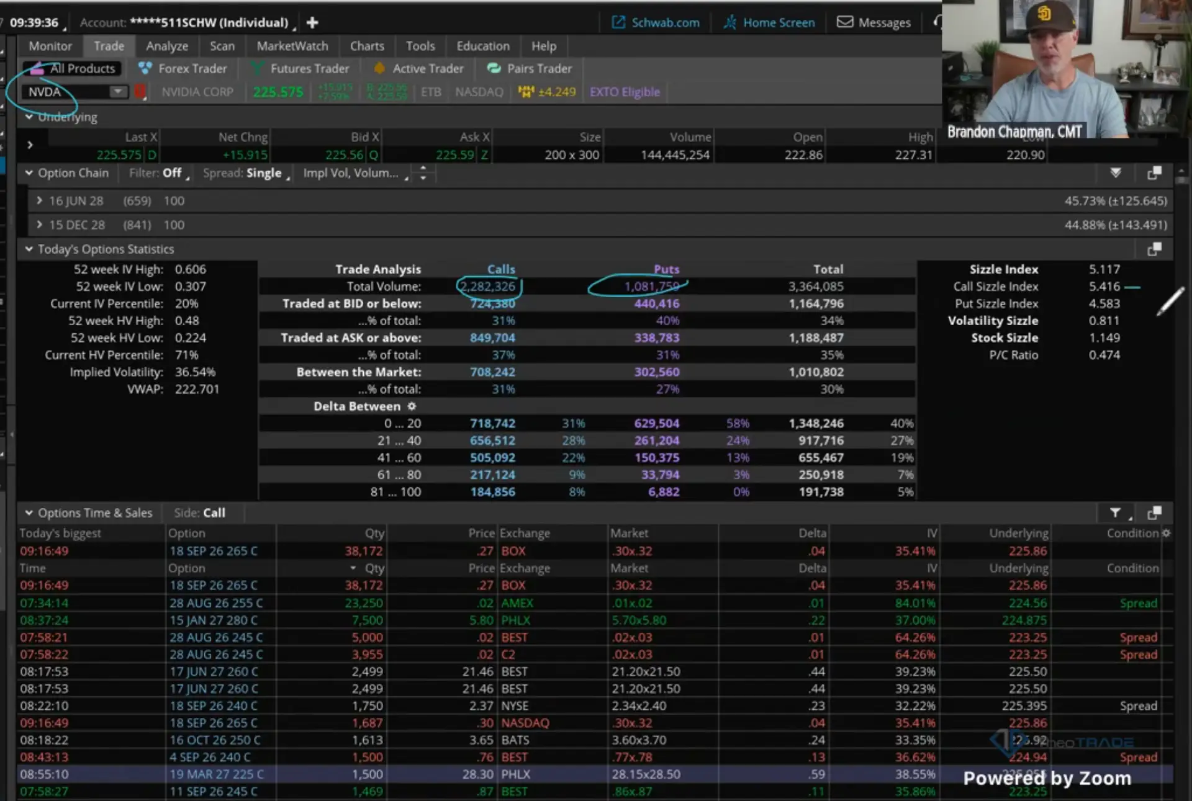Click the red icon beside the symbol box
The width and height of the screenshot is (1192, 801).
(x=140, y=92)
